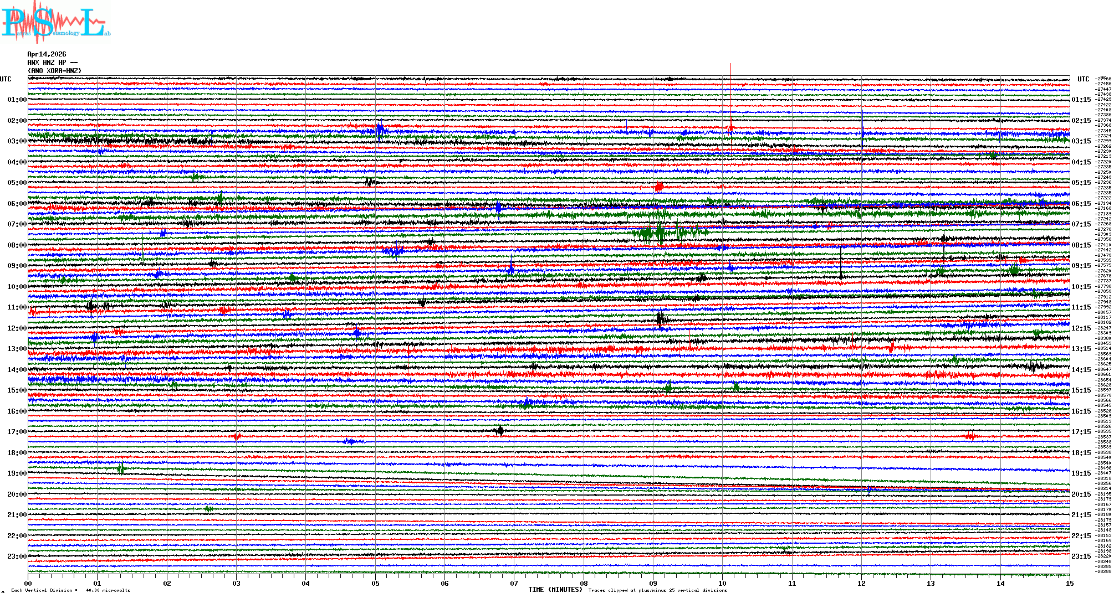
Task: Click the left 01:00 hour label
Action: point(17,100)
